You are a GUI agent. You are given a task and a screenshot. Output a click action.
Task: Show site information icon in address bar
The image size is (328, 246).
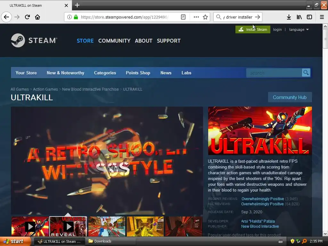point(69,17)
